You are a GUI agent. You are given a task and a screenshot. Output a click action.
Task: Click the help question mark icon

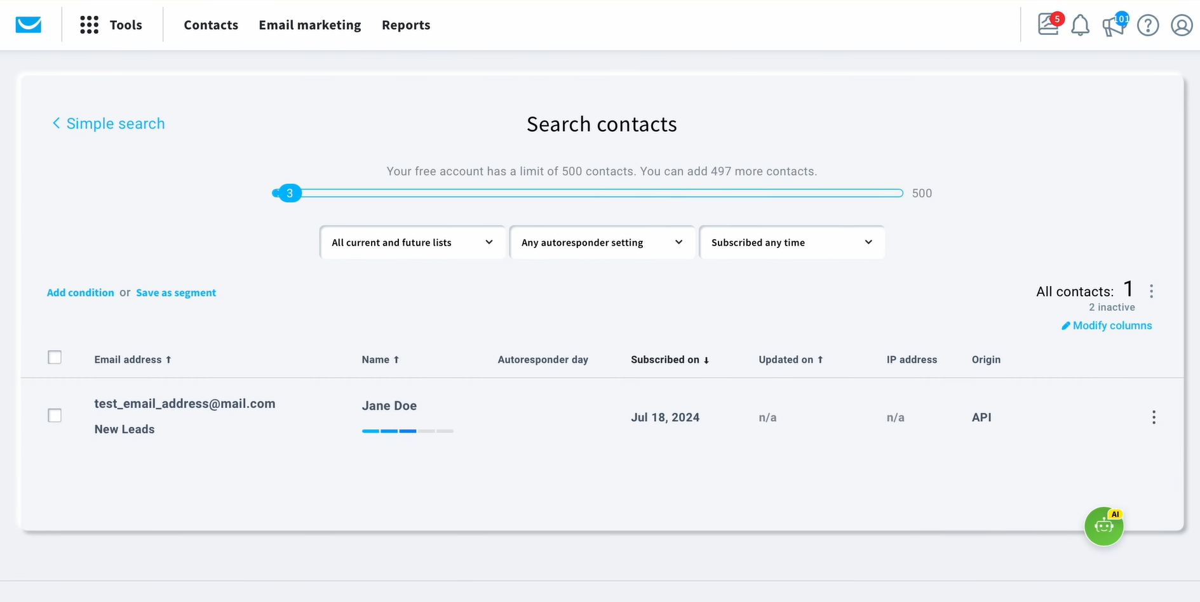1148,25
